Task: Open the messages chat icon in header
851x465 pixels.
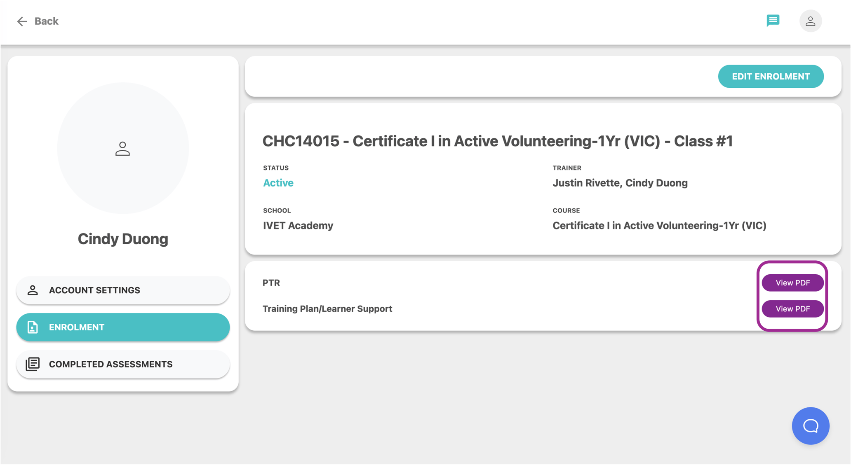Action: coord(773,21)
